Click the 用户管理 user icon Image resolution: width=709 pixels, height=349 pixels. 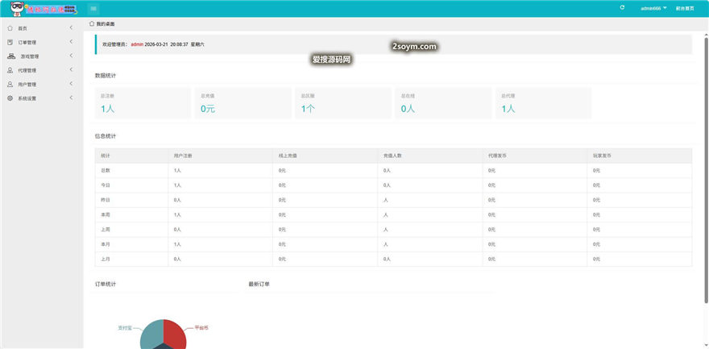click(x=10, y=84)
